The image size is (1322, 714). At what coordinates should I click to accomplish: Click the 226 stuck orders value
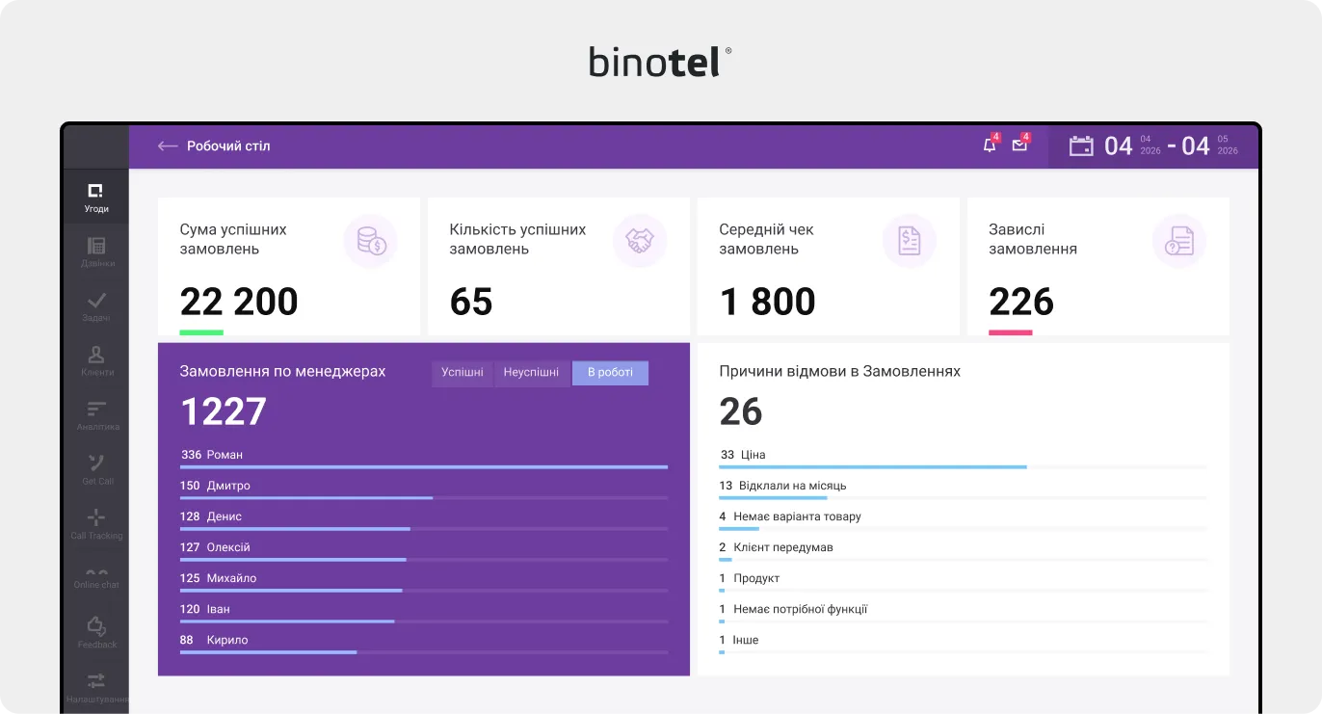1021,303
